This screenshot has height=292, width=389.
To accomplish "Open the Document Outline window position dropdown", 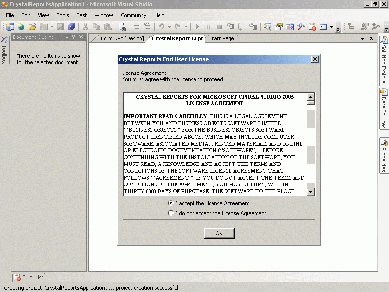I will [x=67, y=37].
